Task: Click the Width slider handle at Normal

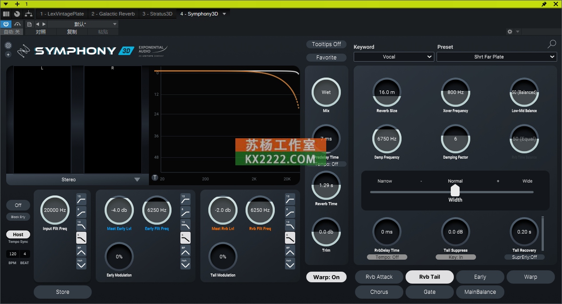Action: (x=455, y=191)
